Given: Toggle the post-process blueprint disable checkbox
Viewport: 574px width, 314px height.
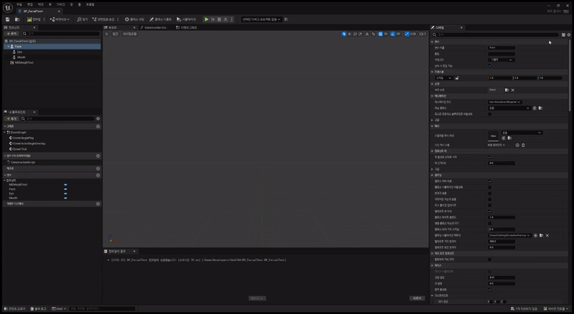Looking at the screenshot, I should click(490, 113).
